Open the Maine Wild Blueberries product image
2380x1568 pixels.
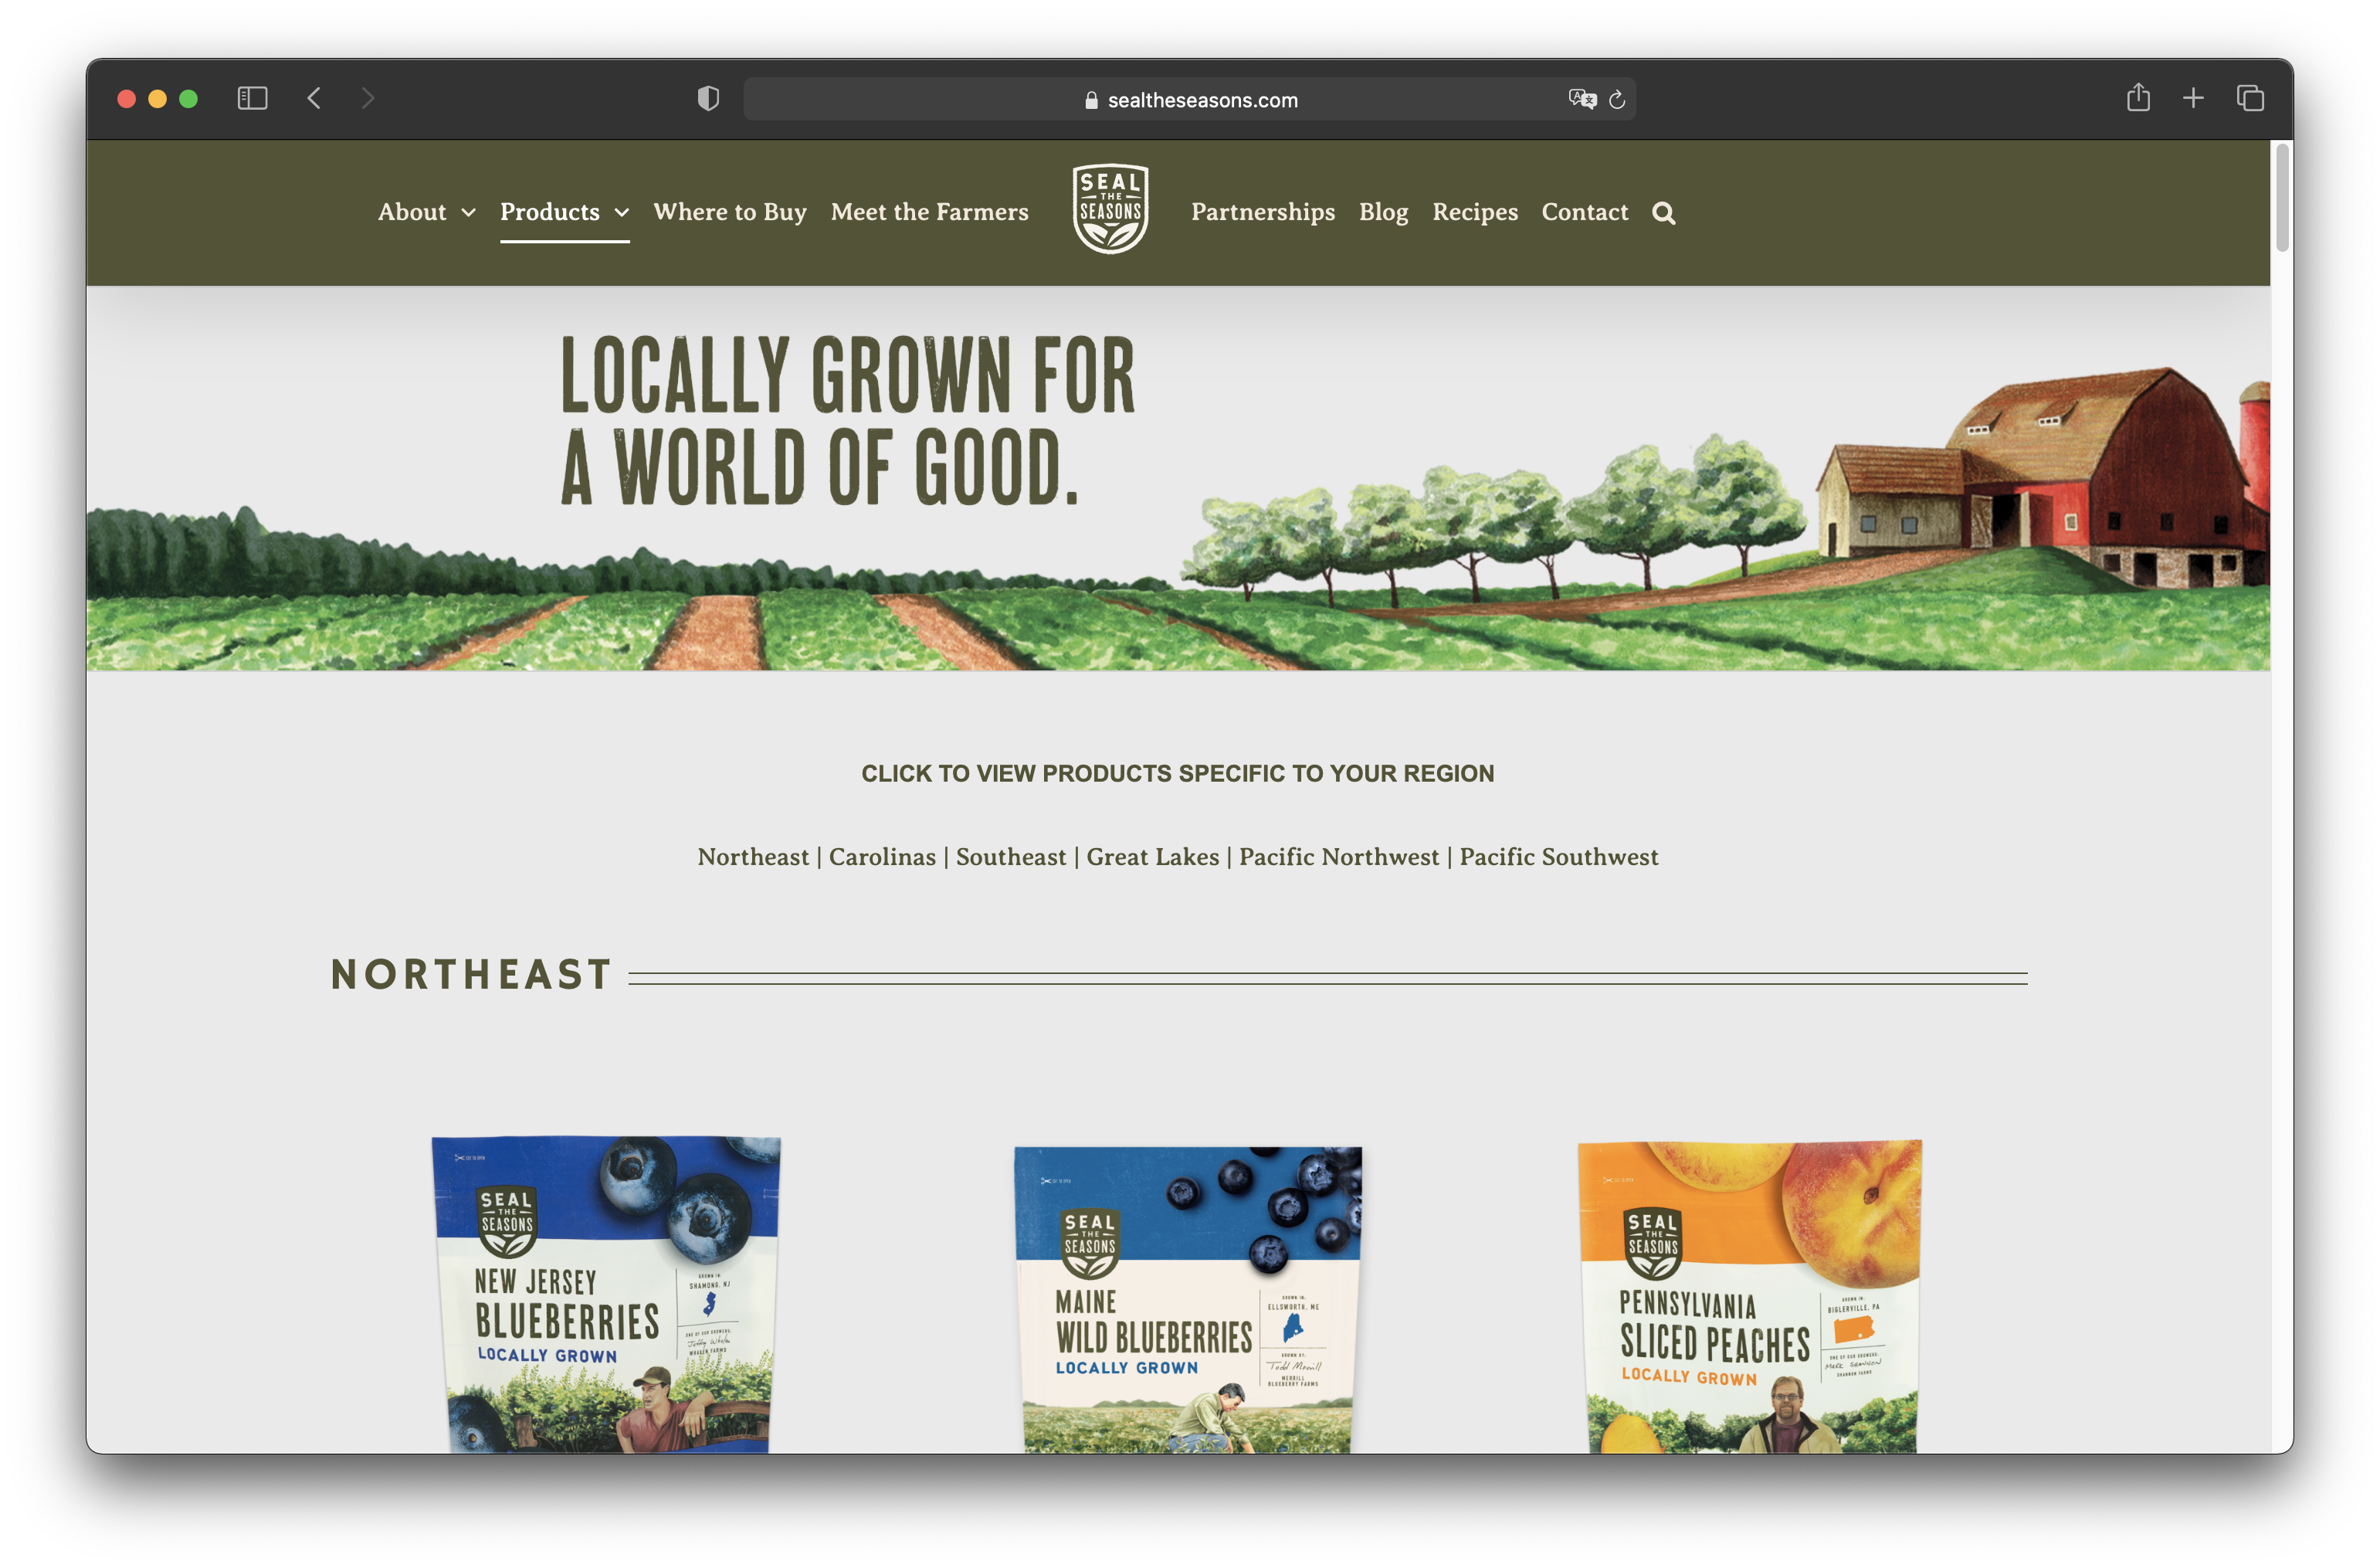pyautogui.click(x=1188, y=1299)
